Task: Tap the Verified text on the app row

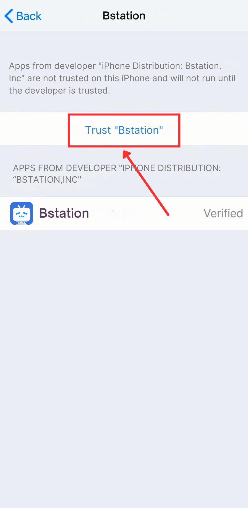Action: 223,213
